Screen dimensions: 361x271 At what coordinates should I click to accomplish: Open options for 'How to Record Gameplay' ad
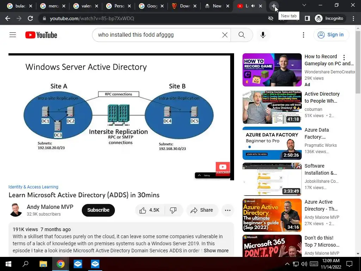point(344,58)
